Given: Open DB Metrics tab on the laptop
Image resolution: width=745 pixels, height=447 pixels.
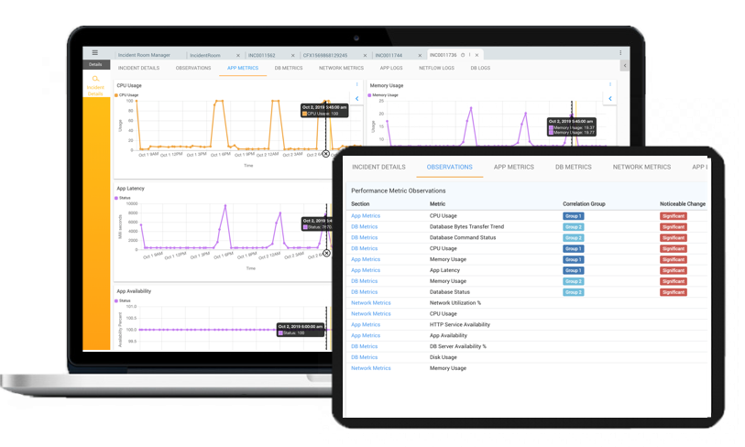Looking at the screenshot, I should [289, 68].
